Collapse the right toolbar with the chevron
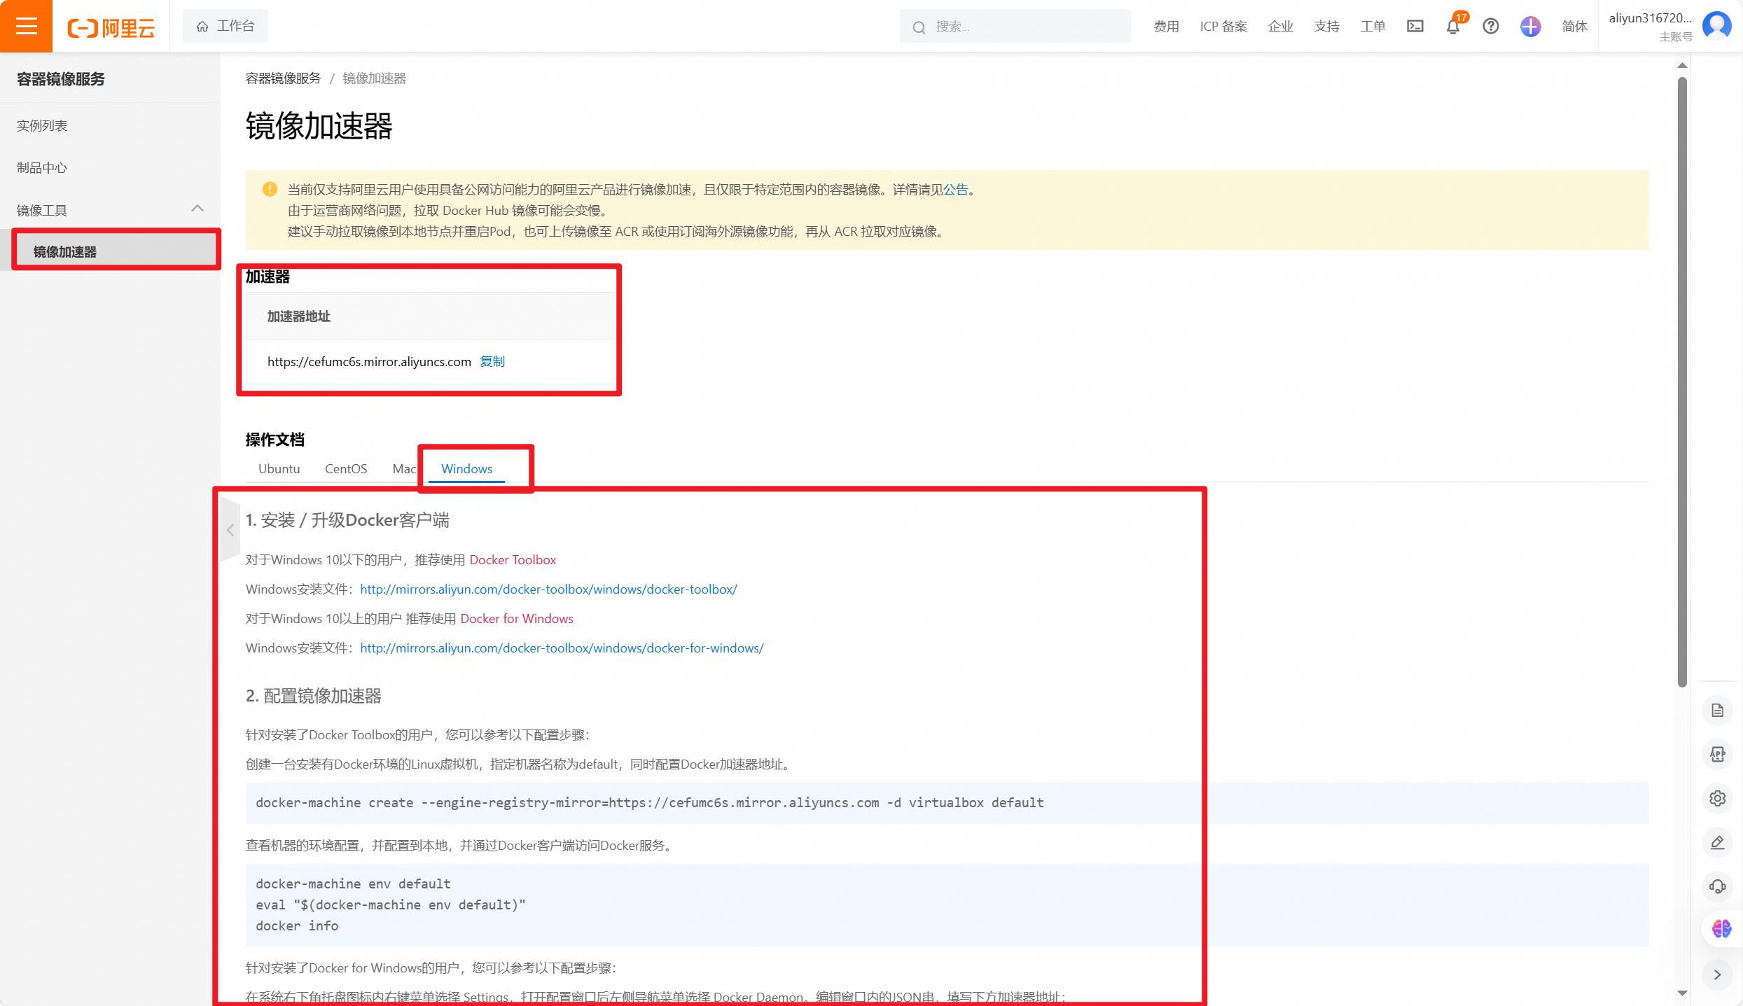This screenshot has width=1743, height=1006. 1717,974
